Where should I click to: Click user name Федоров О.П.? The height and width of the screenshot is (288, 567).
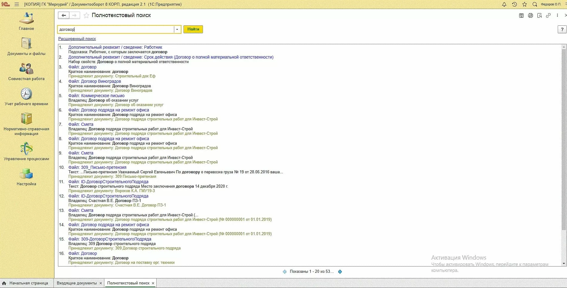coord(551,4)
